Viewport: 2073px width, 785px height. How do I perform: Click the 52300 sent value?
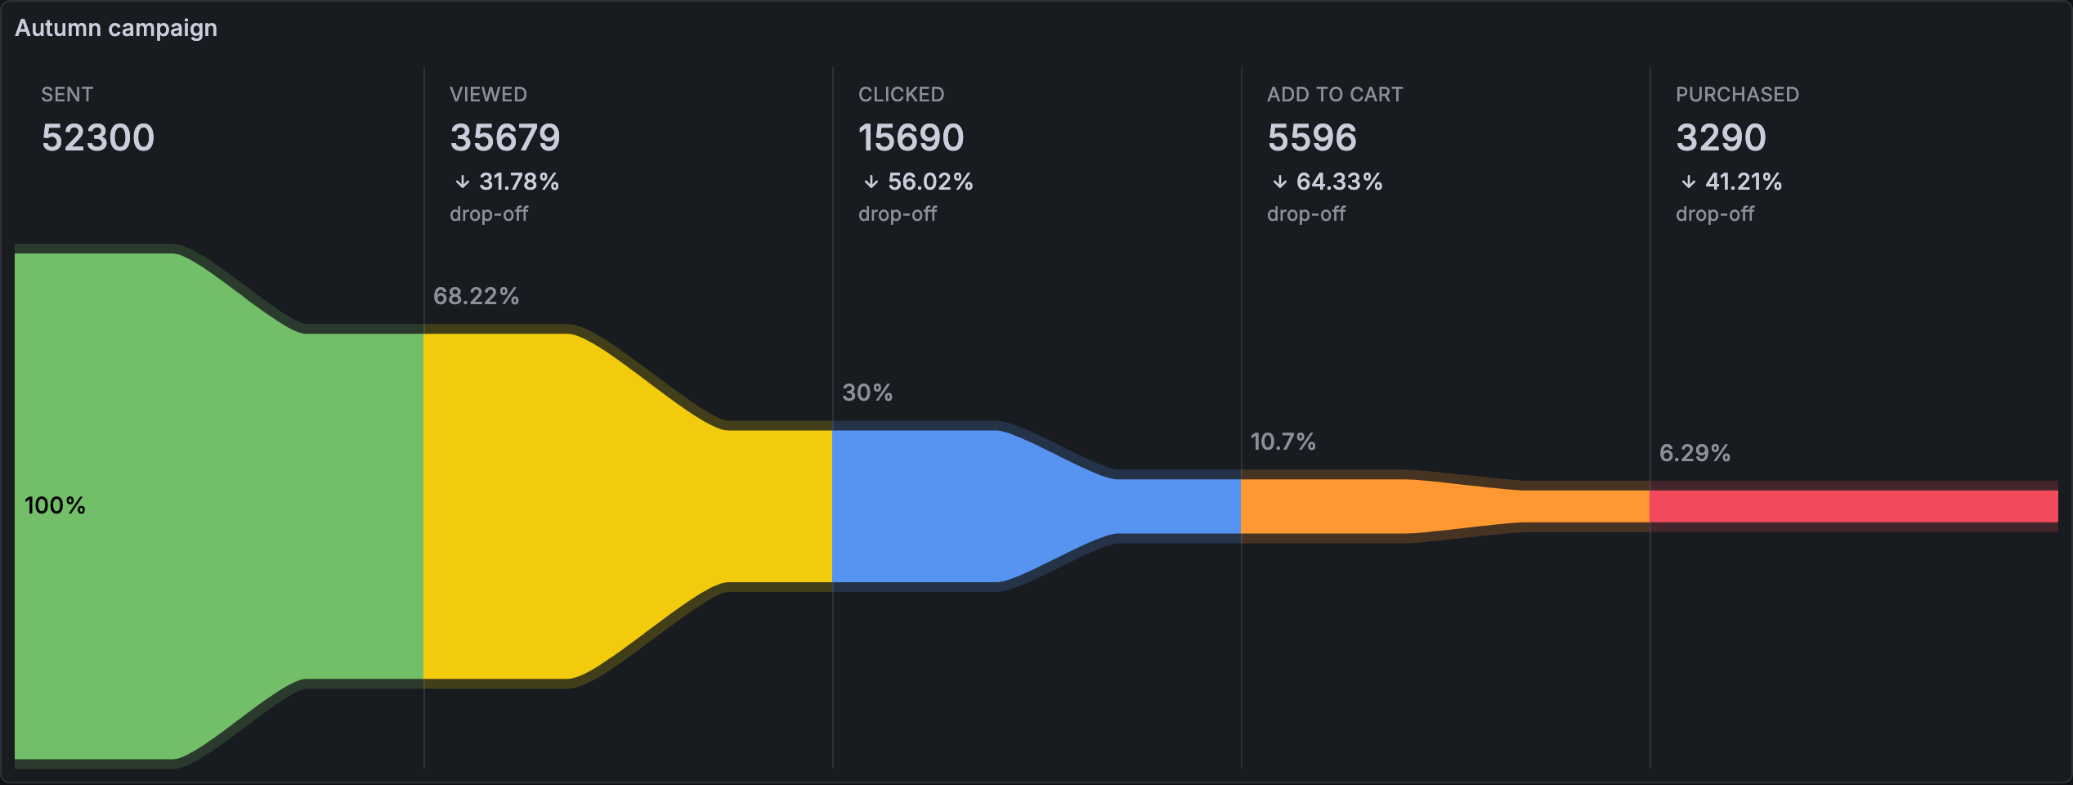pos(98,137)
